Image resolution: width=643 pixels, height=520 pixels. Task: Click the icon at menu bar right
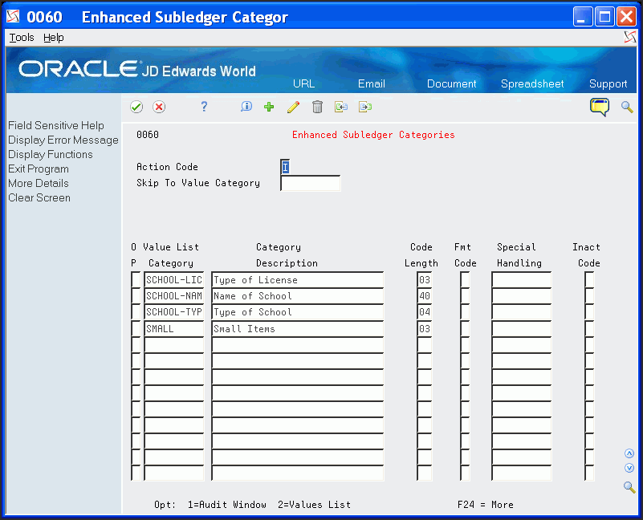click(630, 38)
